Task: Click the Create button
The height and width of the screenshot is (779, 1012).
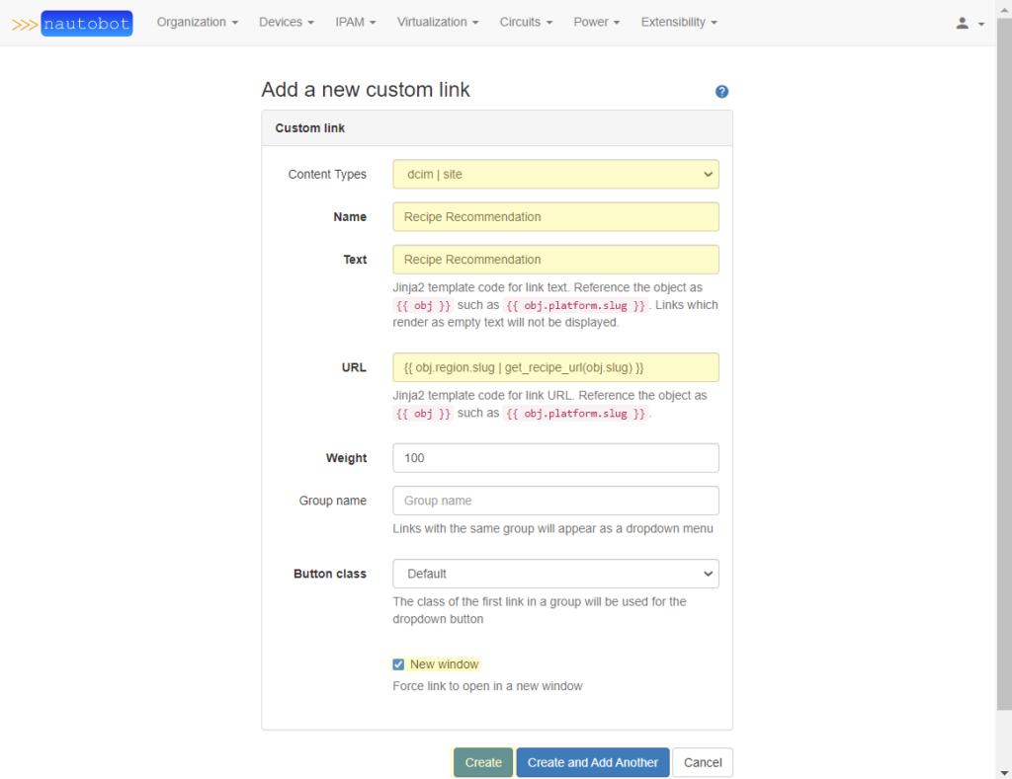Action: point(482,762)
